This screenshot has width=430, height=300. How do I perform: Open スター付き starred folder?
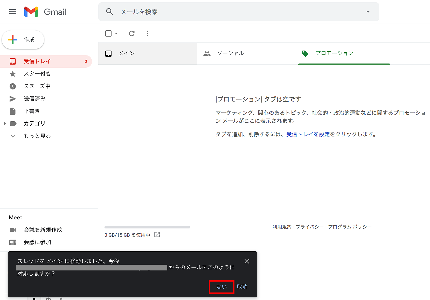[x=37, y=74]
